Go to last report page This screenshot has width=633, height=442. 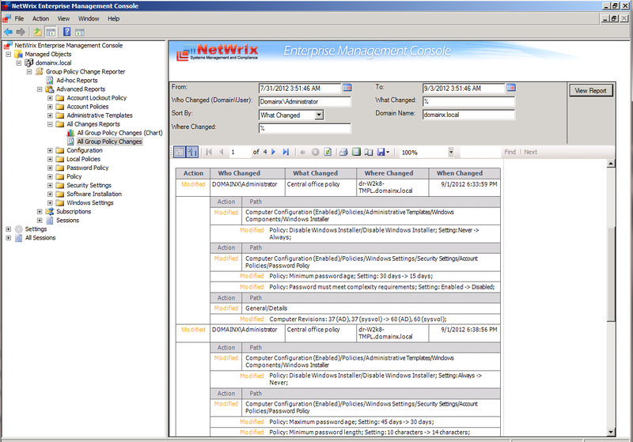[286, 152]
